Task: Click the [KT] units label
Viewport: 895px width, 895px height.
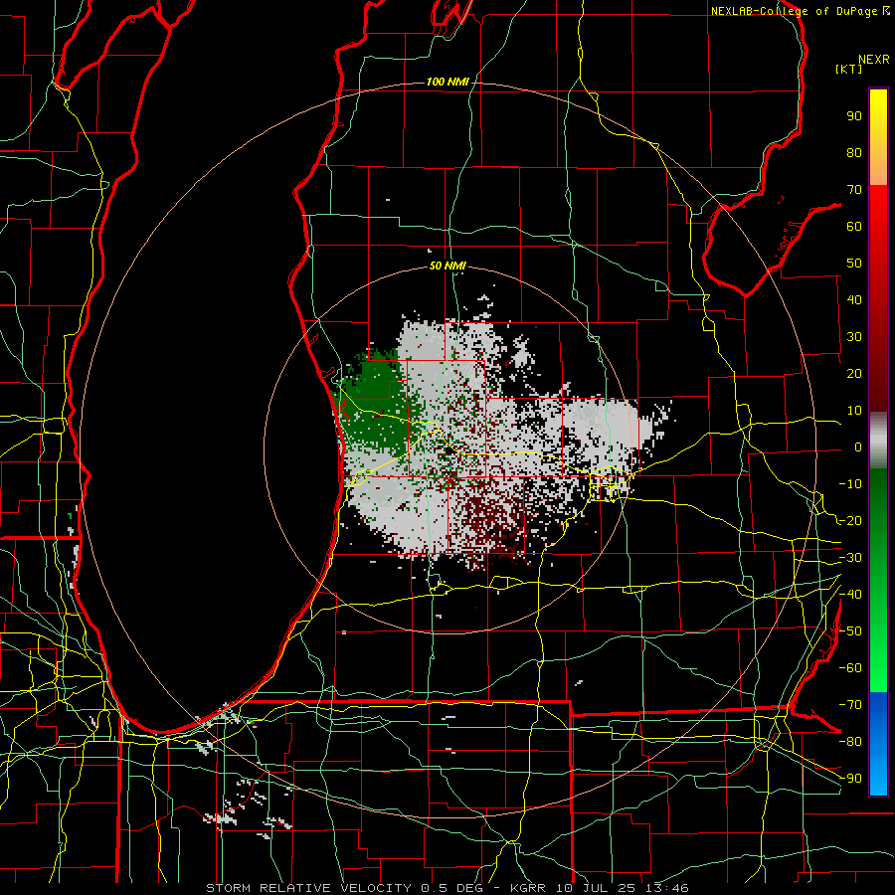Action: 849,69
